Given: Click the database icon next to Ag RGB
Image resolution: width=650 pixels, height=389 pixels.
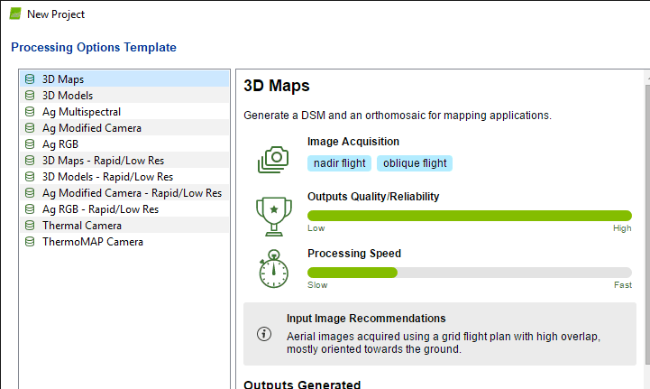Looking at the screenshot, I should (x=30, y=144).
